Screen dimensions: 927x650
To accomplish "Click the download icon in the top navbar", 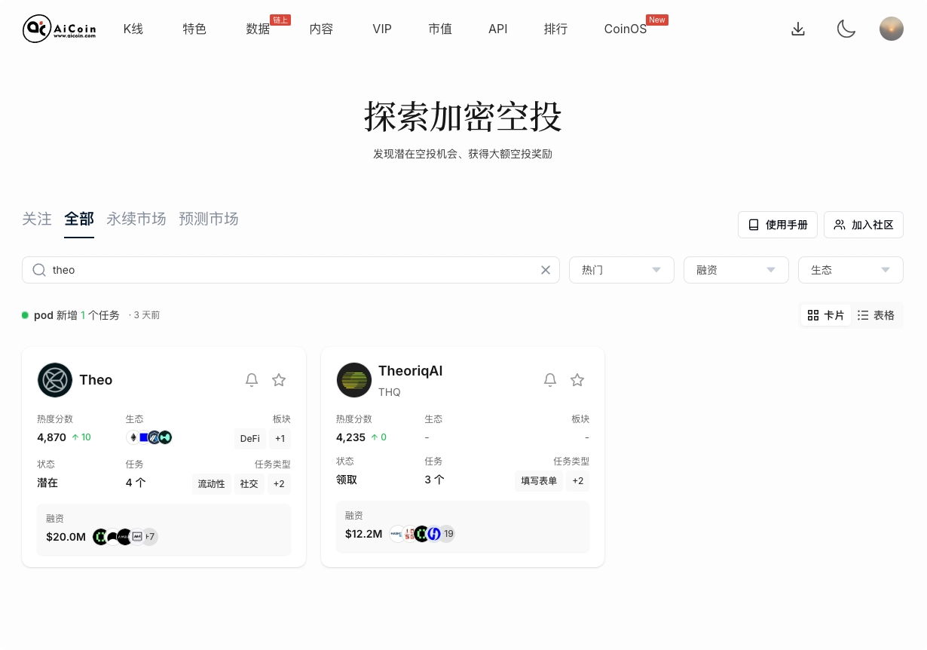I will 797,29.
